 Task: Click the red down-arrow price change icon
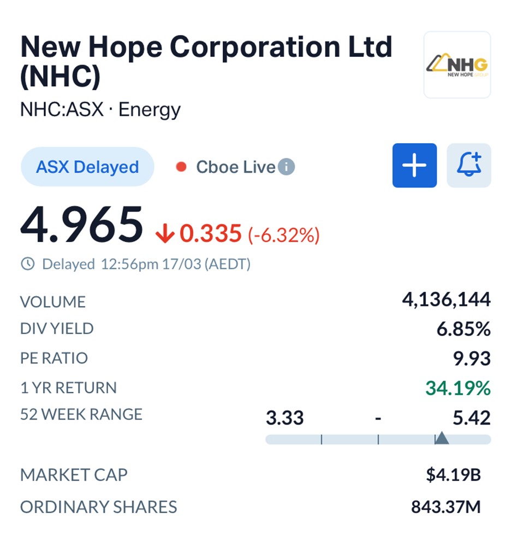click(x=164, y=234)
